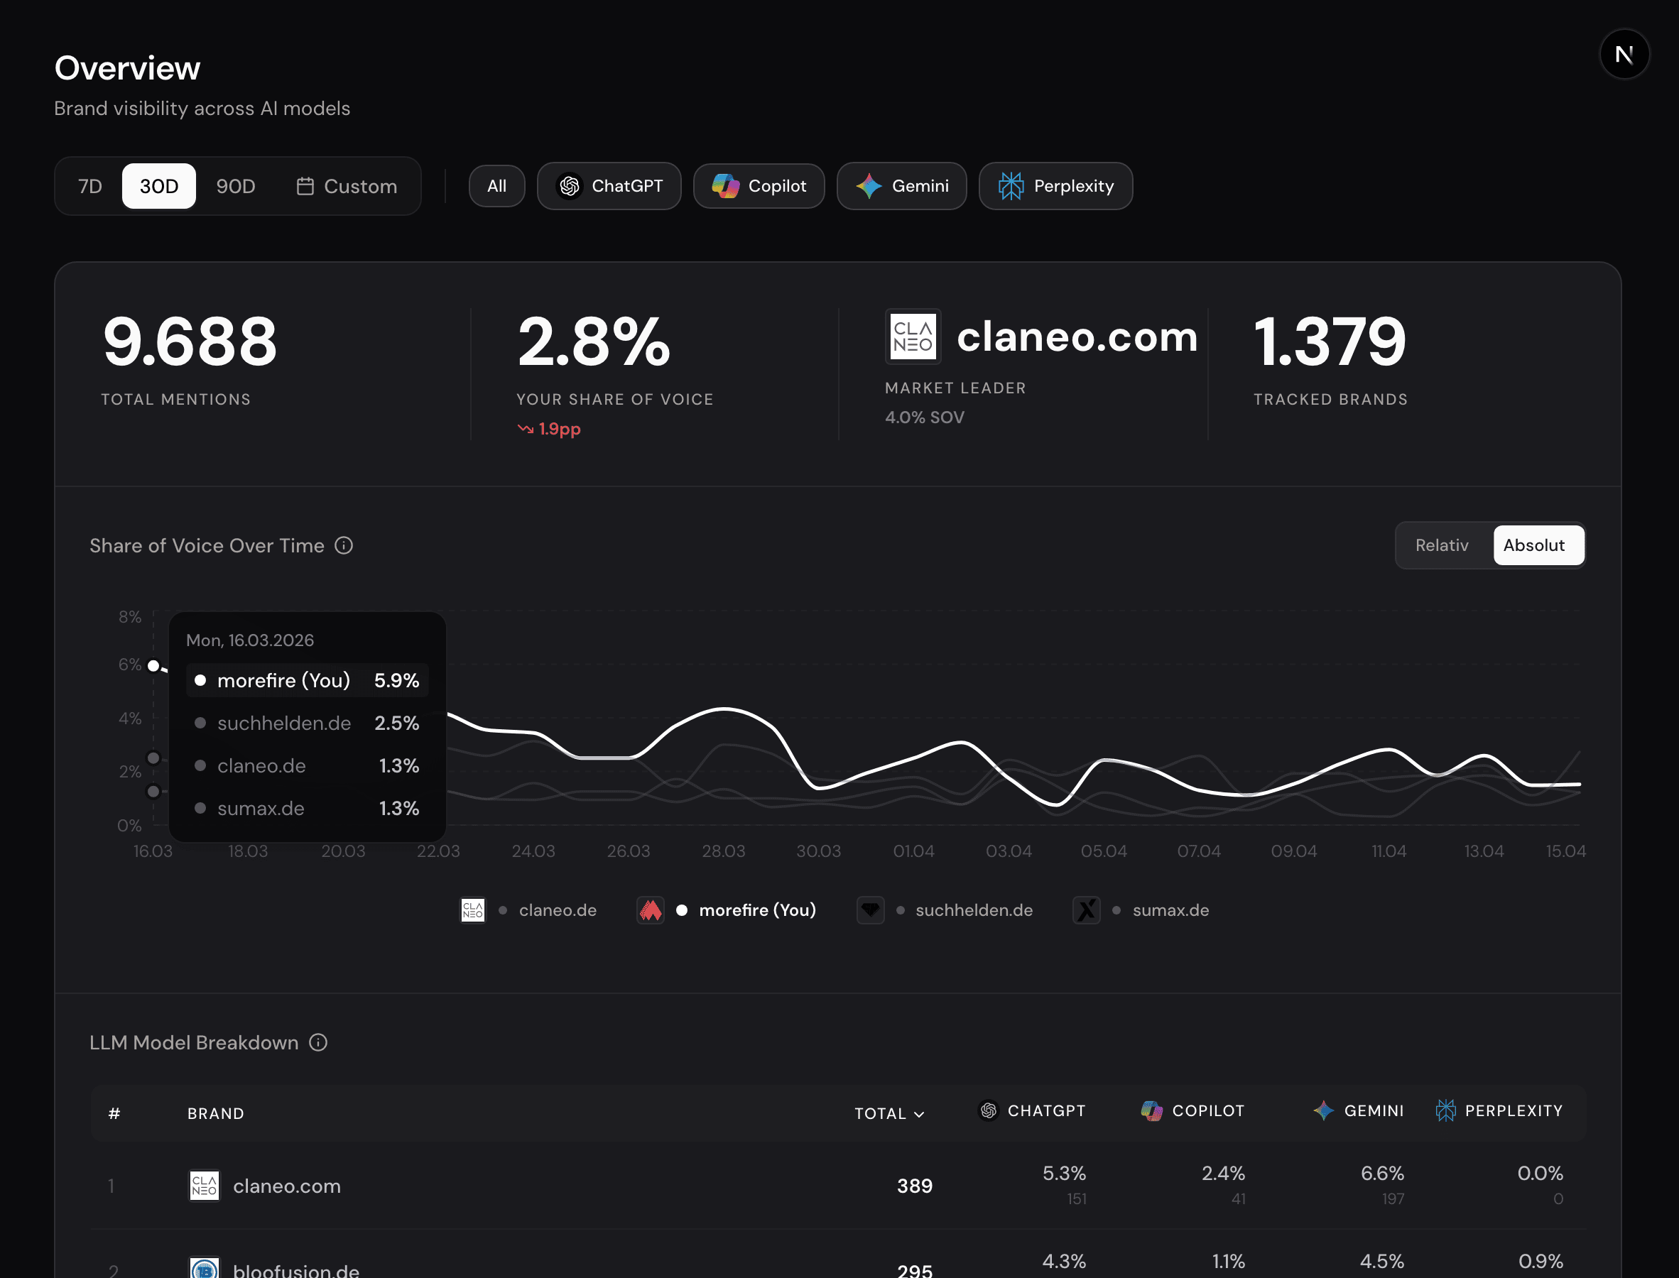Toggle suchhelden.de series in the chart legend
Image resolution: width=1679 pixels, height=1278 pixels.
click(x=945, y=910)
